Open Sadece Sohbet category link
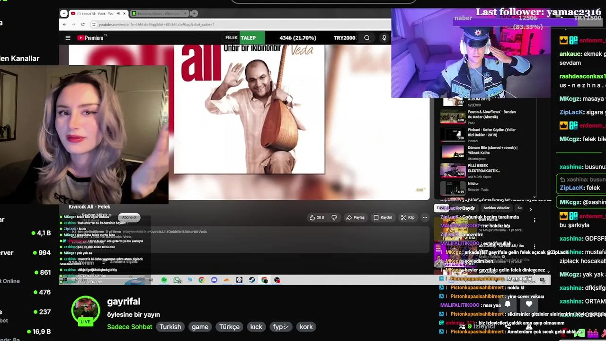 click(130, 327)
